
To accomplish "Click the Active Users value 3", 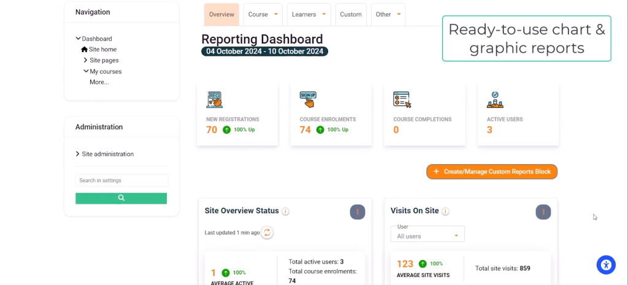I will click(489, 130).
